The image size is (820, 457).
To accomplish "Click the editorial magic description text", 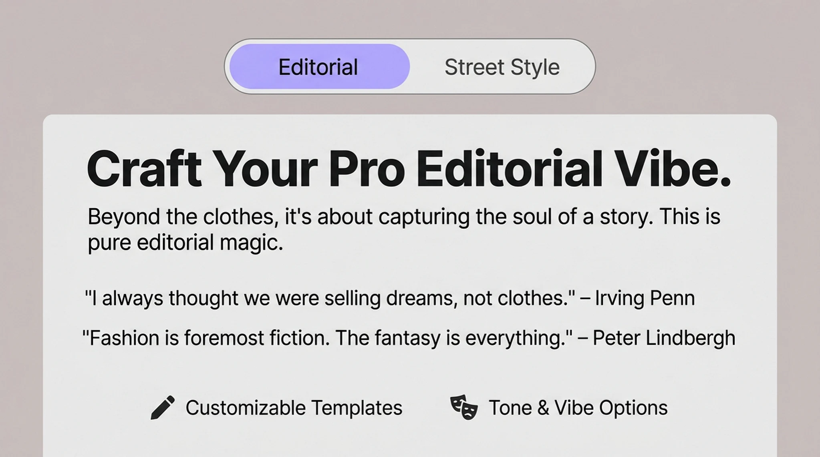I will tap(405, 229).
